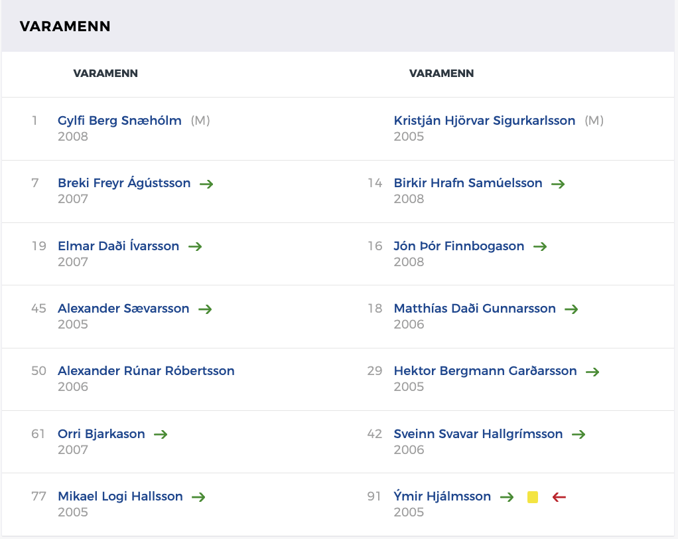Click green arrow beside Mikael Logi Hallsson

(198, 497)
